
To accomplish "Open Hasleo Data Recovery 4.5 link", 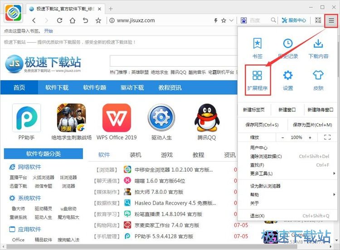I will (175, 203).
